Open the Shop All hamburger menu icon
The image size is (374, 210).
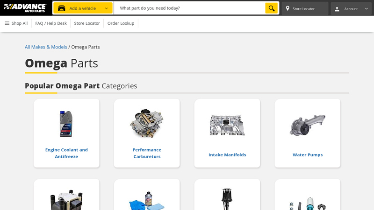[7, 23]
